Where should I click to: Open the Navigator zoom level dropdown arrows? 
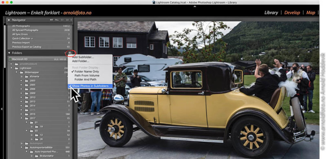pyautogui.click(x=71, y=20)
